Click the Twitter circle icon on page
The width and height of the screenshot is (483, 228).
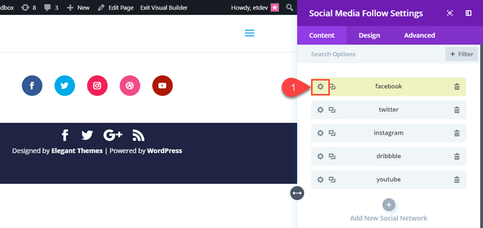pyautogui.click(x=65, y=86)
